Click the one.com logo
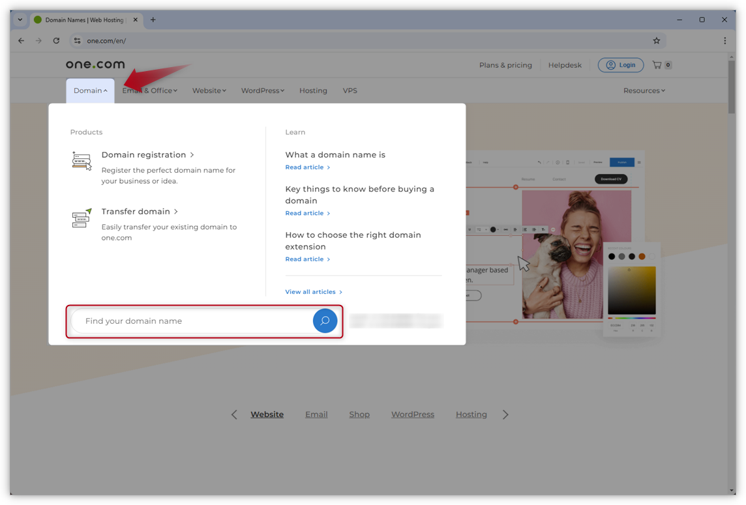 tap(95, 65)
